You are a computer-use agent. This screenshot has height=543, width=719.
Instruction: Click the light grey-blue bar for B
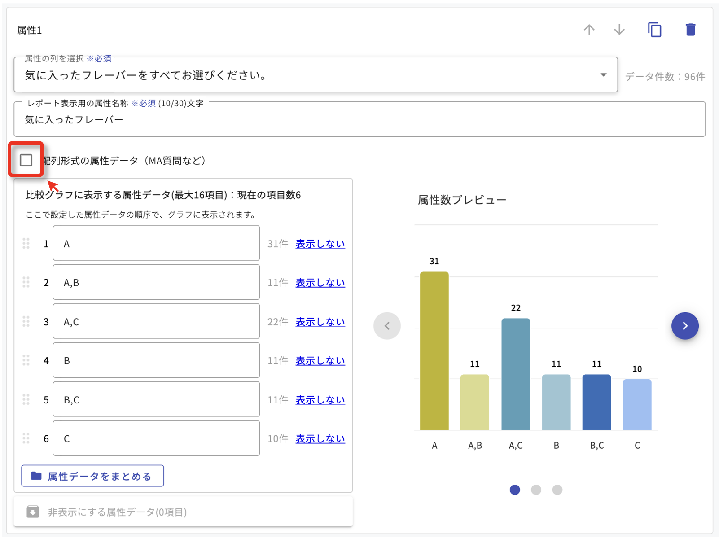[556, 402]
